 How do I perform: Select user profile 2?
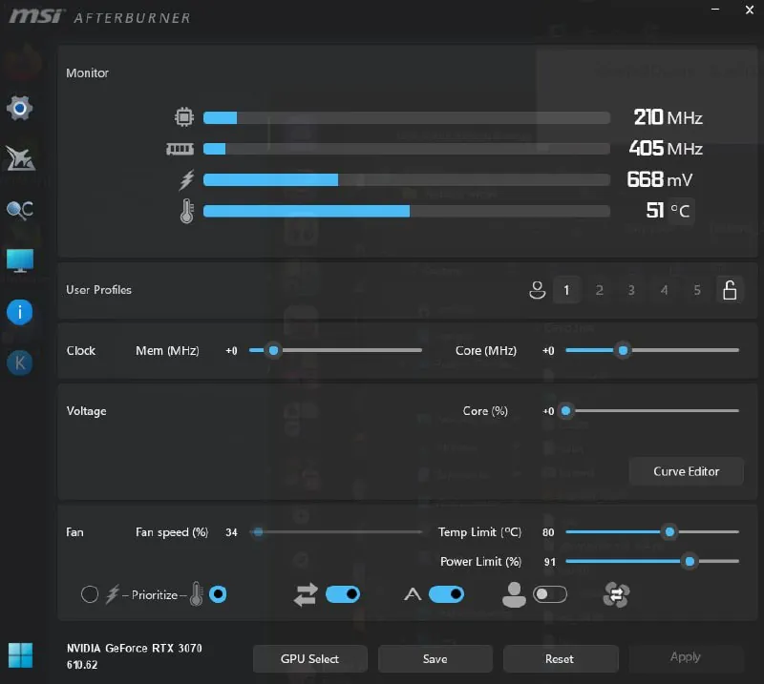click(x=600, y=290)
